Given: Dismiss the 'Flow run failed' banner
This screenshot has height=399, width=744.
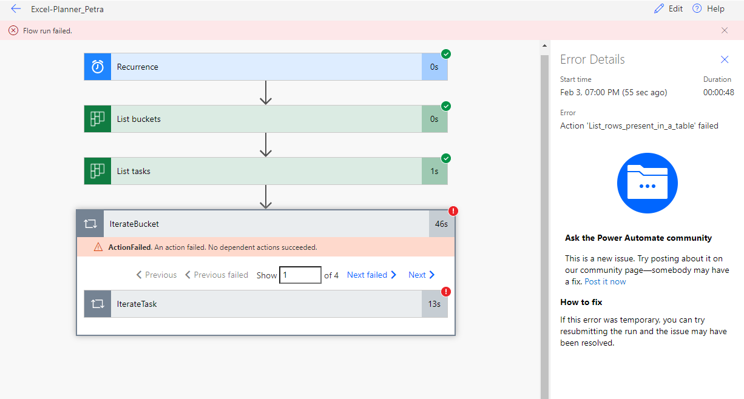Looking at the screenshot, I should (x=725, y=30).
